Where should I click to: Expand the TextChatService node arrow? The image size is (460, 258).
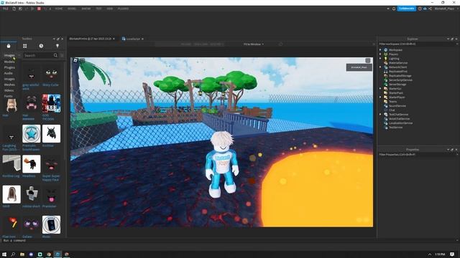(380, 115)
